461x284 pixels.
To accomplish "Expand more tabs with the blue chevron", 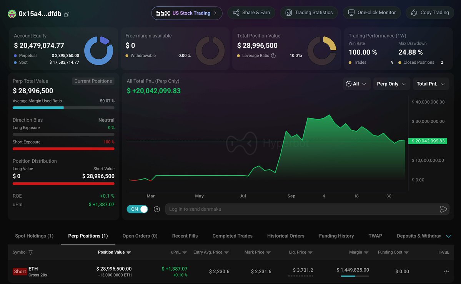I will (x=449, y=236).
